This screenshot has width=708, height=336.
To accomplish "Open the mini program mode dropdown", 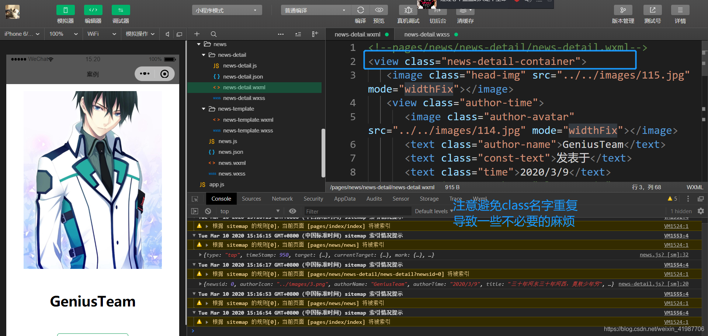I will [x=227, y=10].
